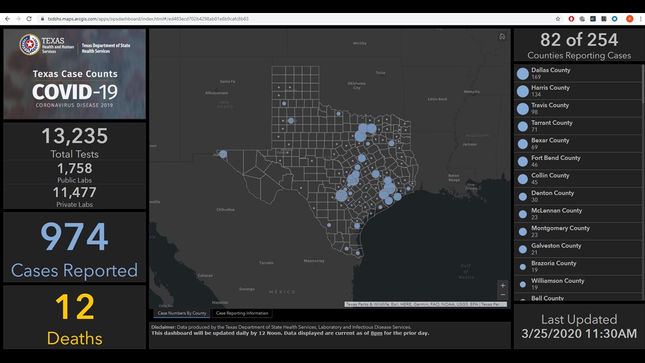The width and height of the screenshot is (645, 363).
Task: Click the El Paso case bubble on map
Action: [x=223, y=154]
